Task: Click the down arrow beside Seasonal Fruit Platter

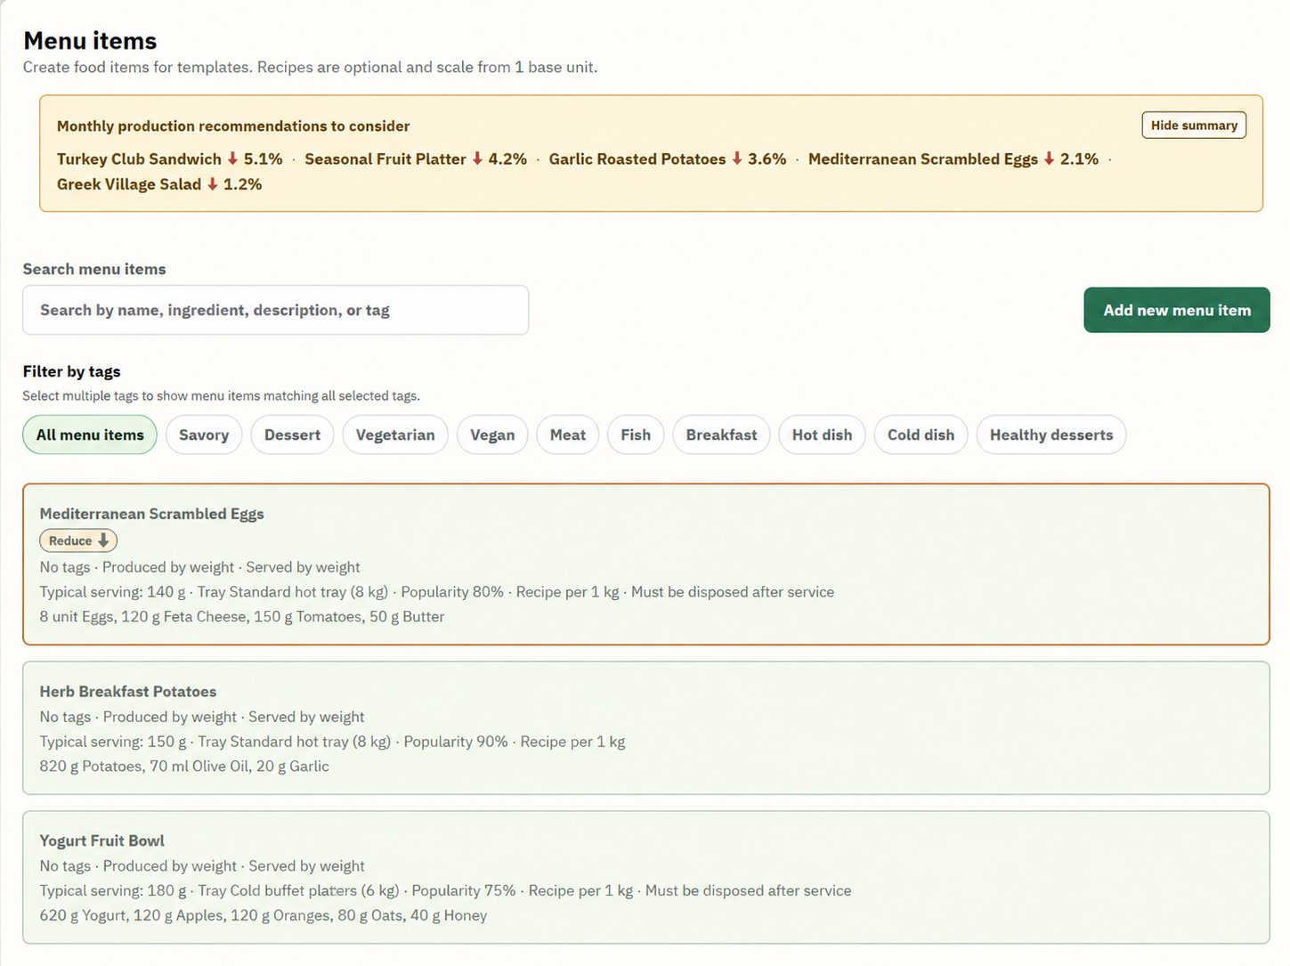Action: [x=477, y=158]
